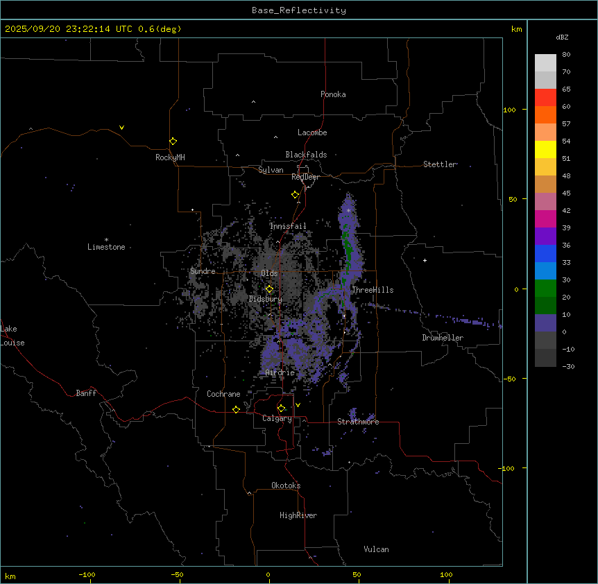Select the Stettler city label
Image resolution: width=598 pixels, height=584 pixels.
tap(440, 164)
